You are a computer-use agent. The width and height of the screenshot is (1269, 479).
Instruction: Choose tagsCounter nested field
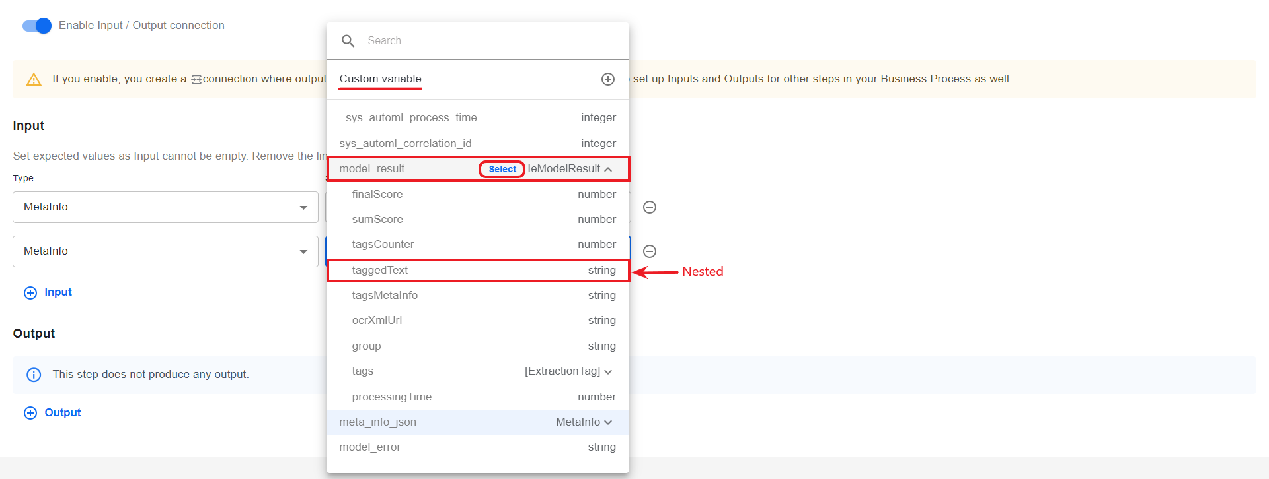point(478,245)
